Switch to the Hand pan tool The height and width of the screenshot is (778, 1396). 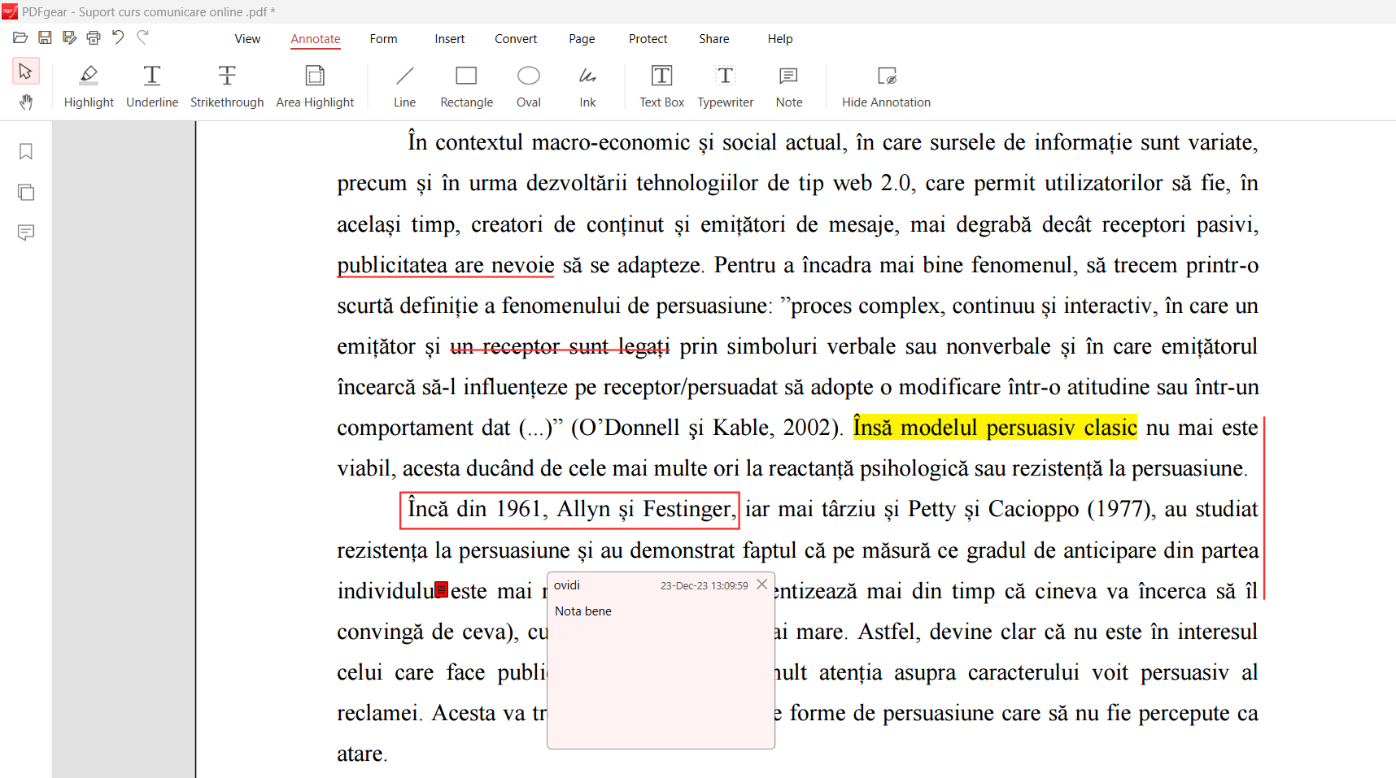click(25, 102)
